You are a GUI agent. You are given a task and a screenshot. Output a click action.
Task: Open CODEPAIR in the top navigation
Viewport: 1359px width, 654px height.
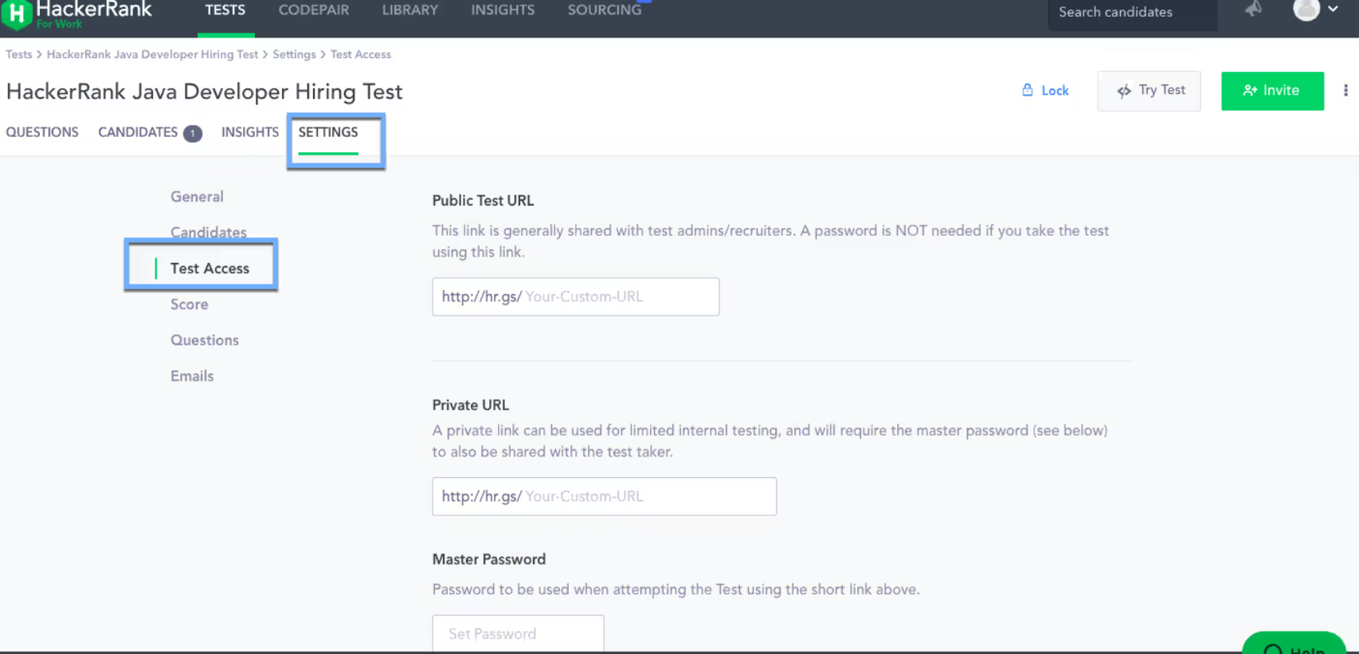314,10
